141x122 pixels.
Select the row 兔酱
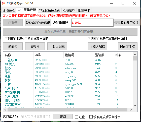68,76
